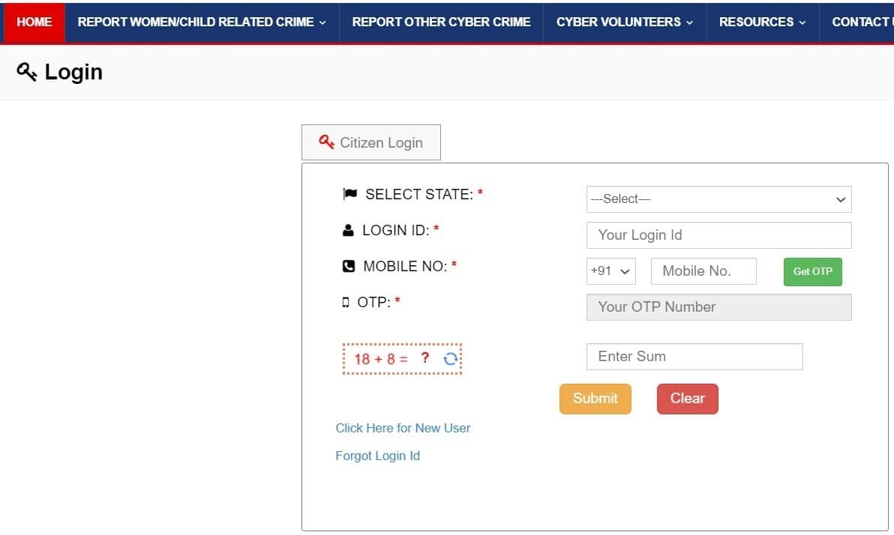Click the captcha text 18 + 8 =
Image resolution: width=894 pixels, height=535 pixels.
[381, 360]
